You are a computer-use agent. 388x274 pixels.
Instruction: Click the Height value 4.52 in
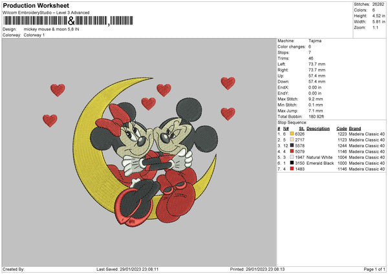[378, 16]
